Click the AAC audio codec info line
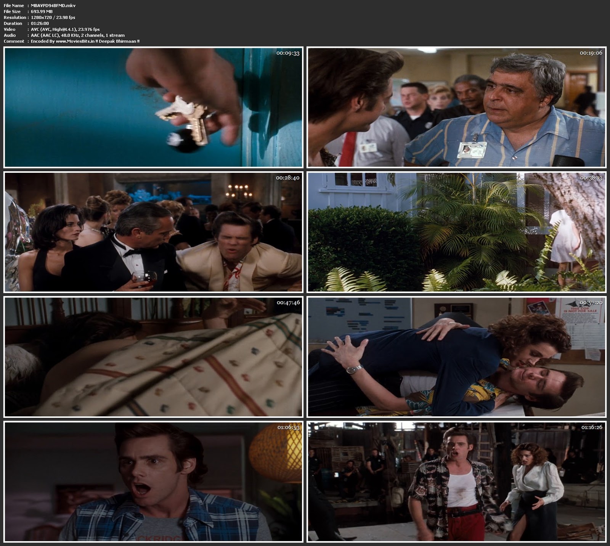 77,35
